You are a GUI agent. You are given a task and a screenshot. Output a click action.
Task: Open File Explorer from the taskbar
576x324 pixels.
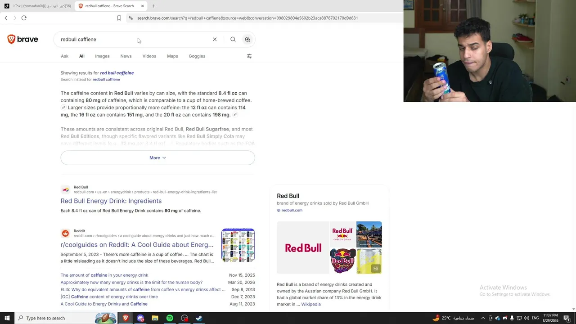[155, 318]
